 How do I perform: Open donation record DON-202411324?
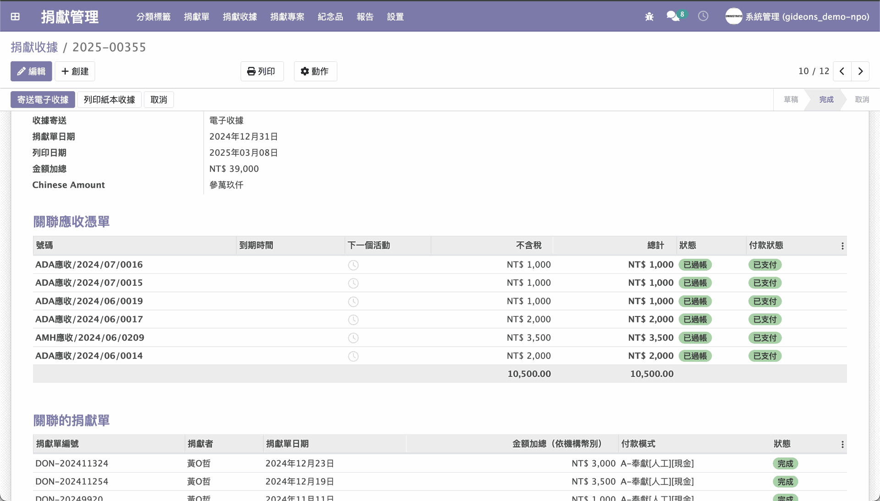coord(71,463)
